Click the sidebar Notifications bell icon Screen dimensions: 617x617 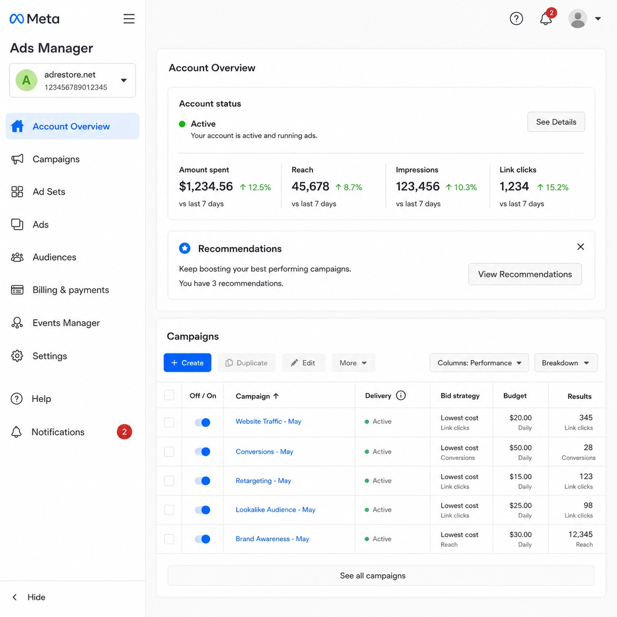[17, 432]
